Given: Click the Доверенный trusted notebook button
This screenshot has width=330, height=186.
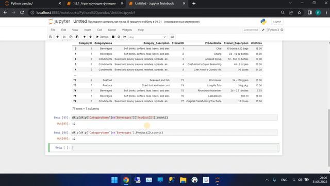Looking at the screenshot, I should [x=251, y=30].
